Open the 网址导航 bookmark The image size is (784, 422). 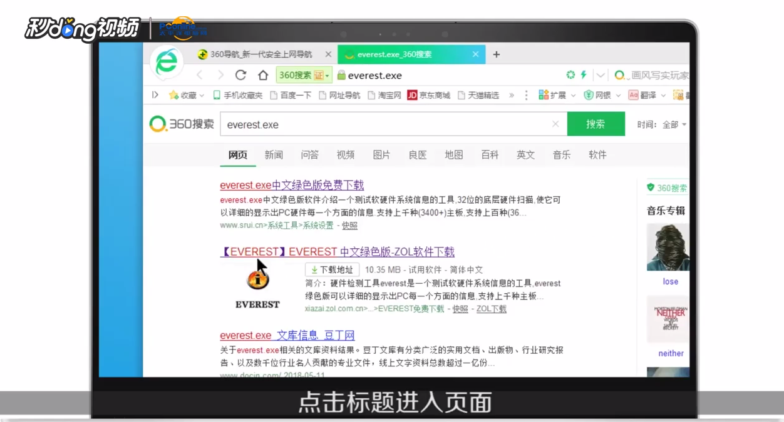[339, 95]
